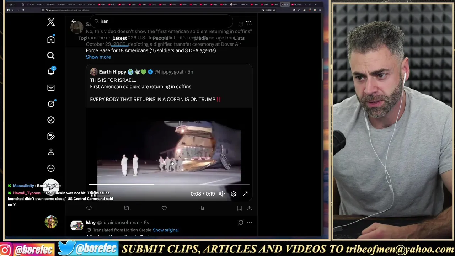Unmute the video audio

pos(222,194)
